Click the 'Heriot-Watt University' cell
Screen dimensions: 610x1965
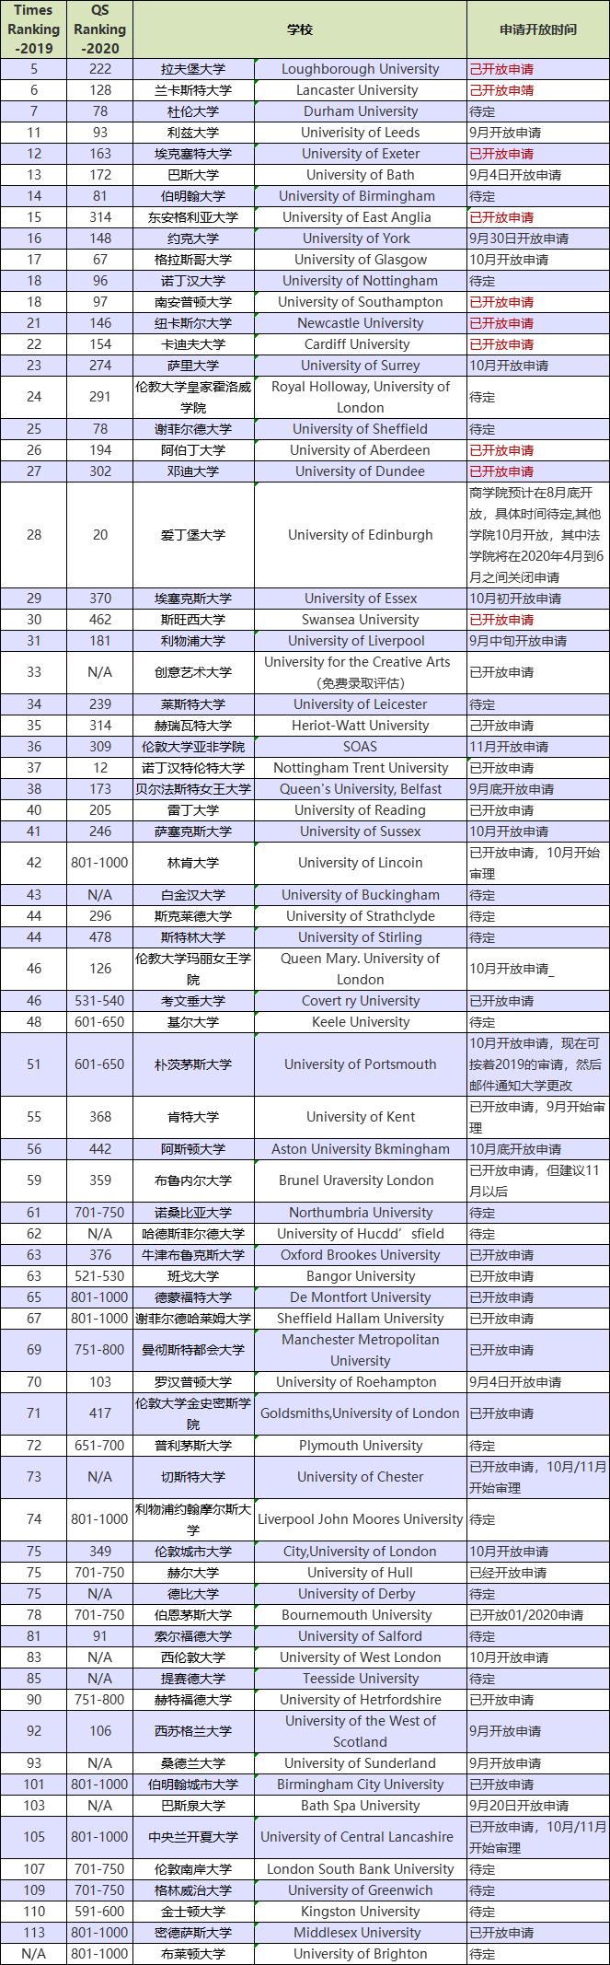pos(361,726)
